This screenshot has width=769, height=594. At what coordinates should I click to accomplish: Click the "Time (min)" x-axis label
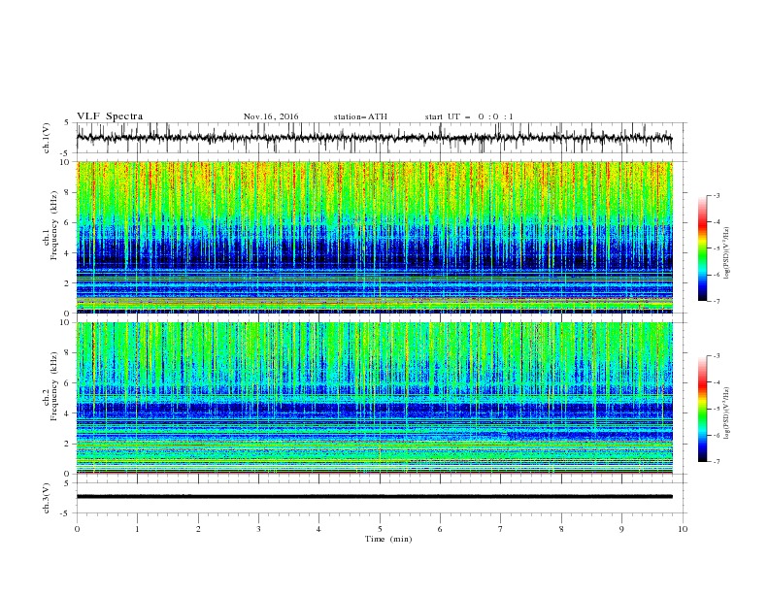[x=388, y=539]
